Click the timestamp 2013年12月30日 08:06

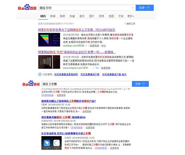(64, 121)
